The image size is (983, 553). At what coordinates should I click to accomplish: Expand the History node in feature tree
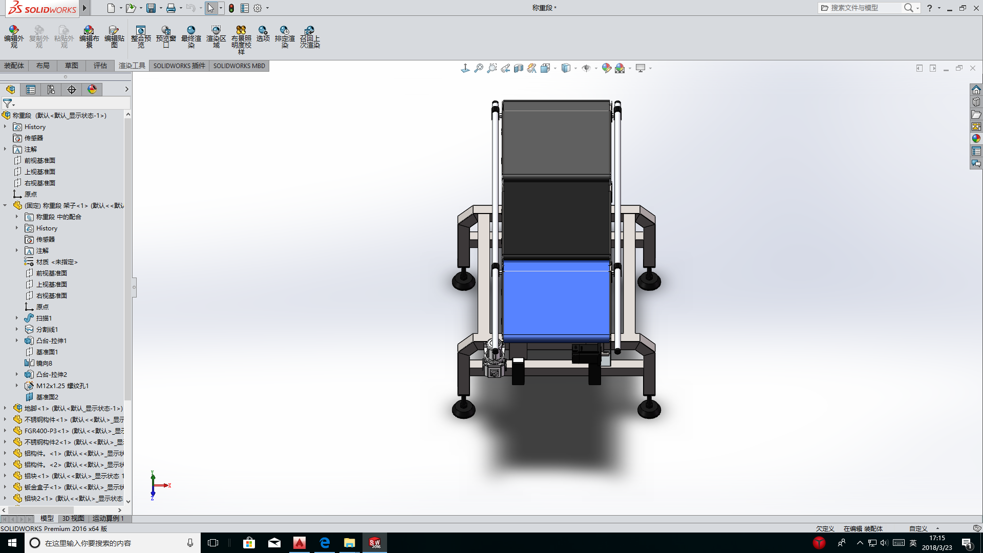coord(5,126)
